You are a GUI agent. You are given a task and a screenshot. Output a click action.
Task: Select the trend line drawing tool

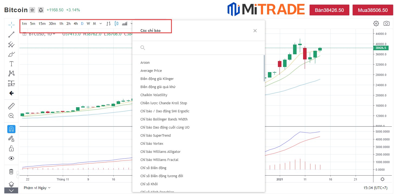11,35
